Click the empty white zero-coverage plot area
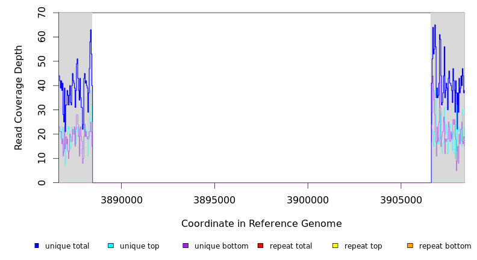 coord(261,96)
